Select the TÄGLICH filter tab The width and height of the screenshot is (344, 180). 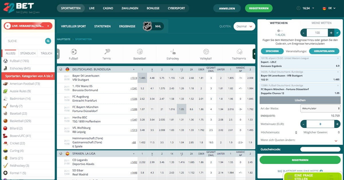pyautogui.click(x=46, y=53)
